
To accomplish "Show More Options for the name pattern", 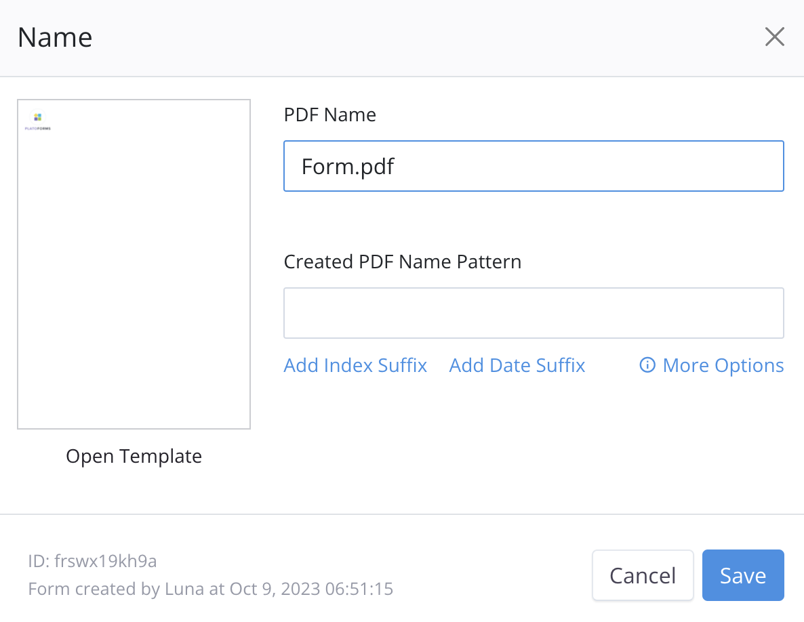I will click(x=723, y=366).
